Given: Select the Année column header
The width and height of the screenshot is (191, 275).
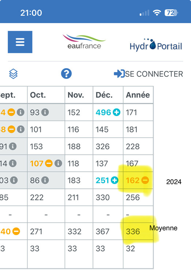Looking at the screenshot, I should 138,95.
